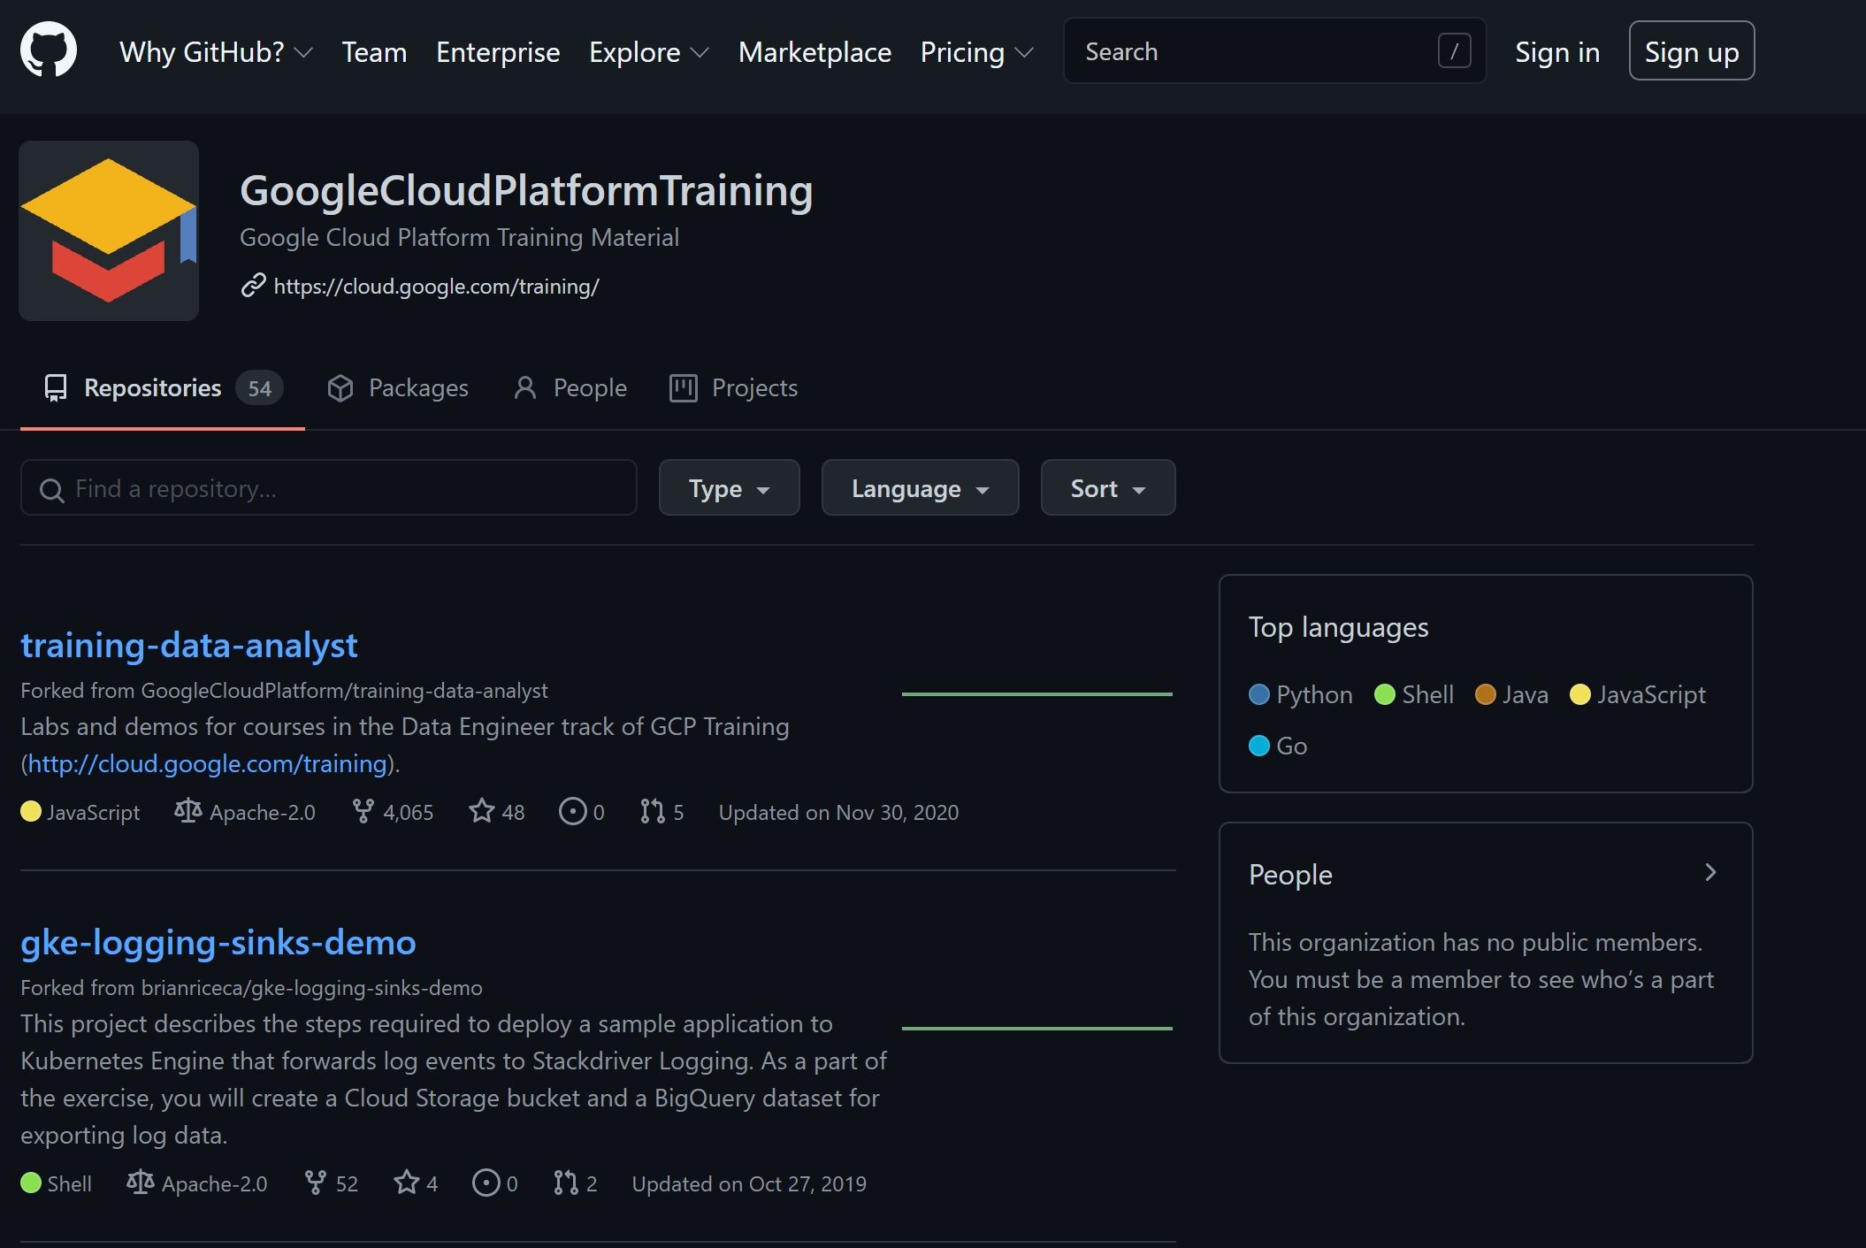
Task: Click the Find a repository search field
Action: (x=329, y=487)
